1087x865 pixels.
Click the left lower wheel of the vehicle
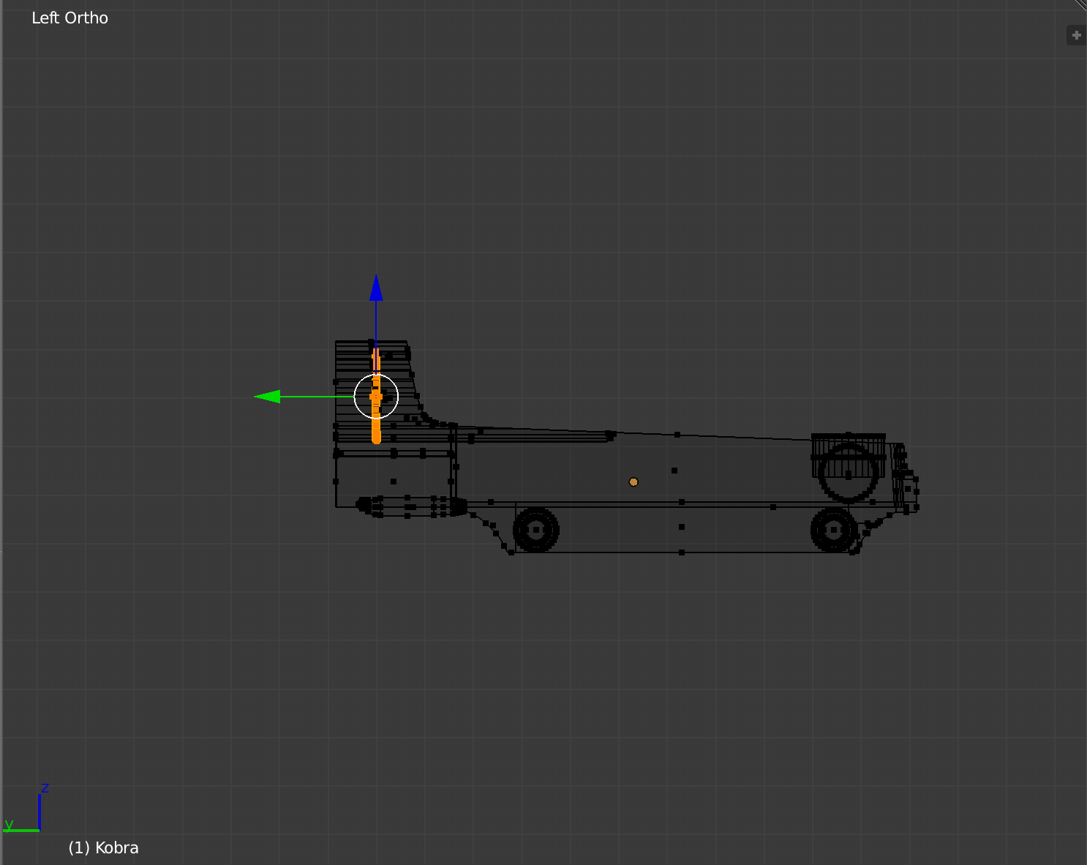536,530
